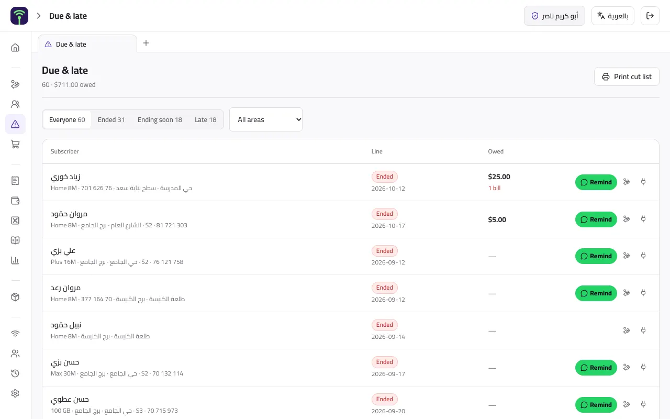Filter by Ending soon 18 segment
This screenshot has height=419, width=670.
pyautogui.click(x=160, y=119)
